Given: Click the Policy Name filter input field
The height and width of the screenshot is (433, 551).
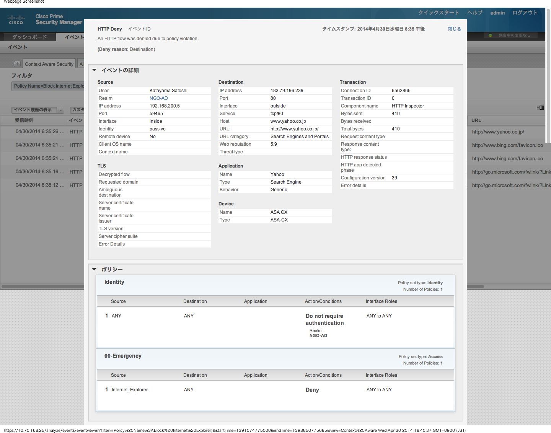Looking at the screenshot, I should tap(48, 86).
